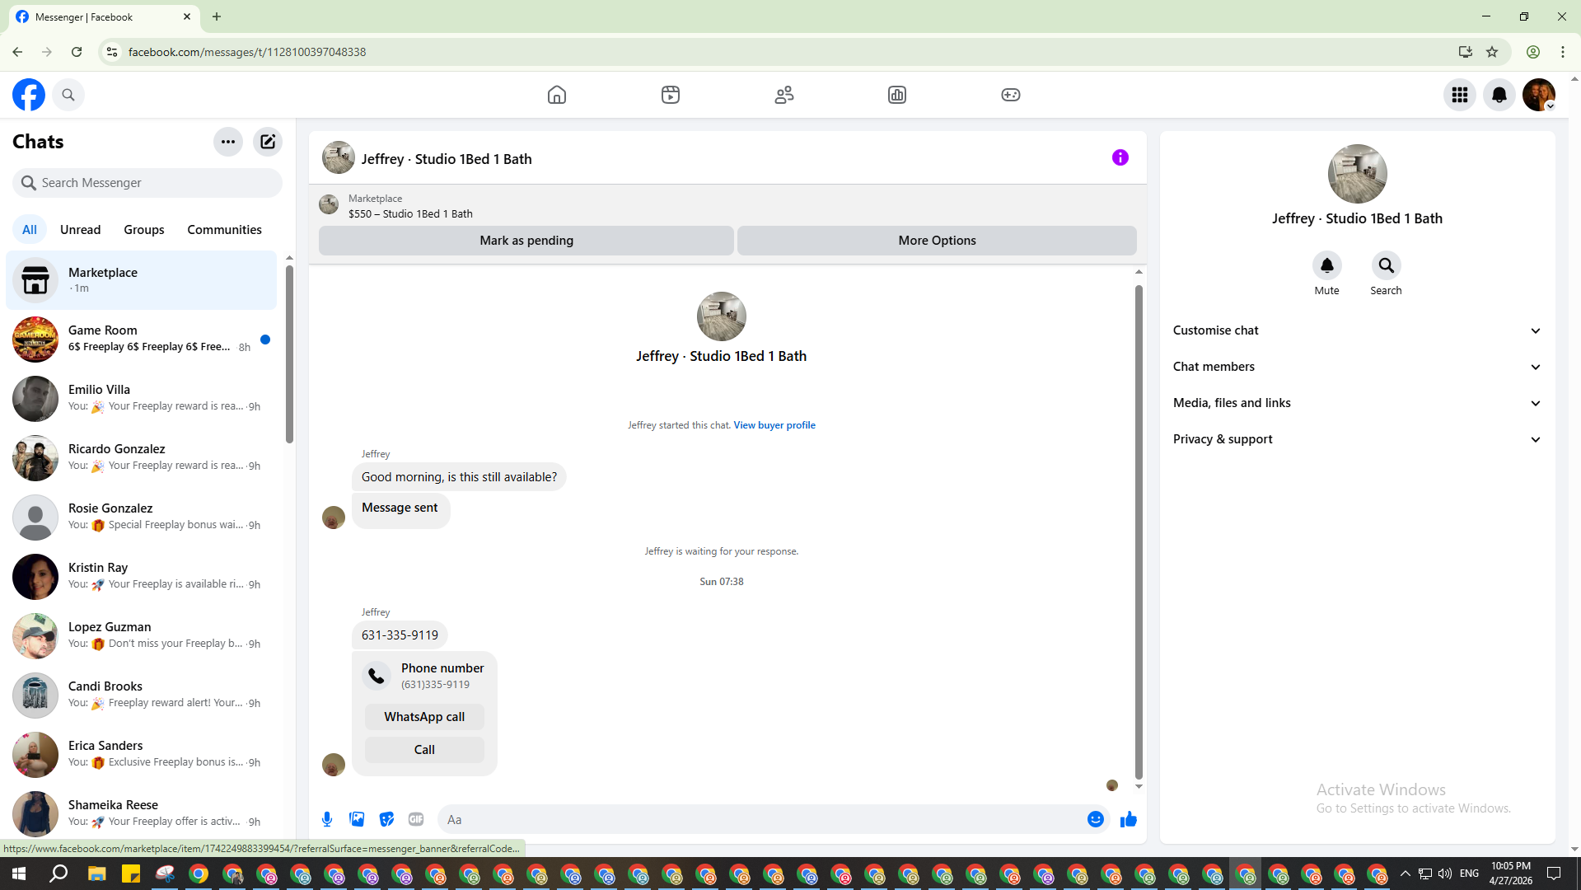Viewport: 1581px width, 890px height.
Task: Click the Search Messenger field
Action: point(147,183)
